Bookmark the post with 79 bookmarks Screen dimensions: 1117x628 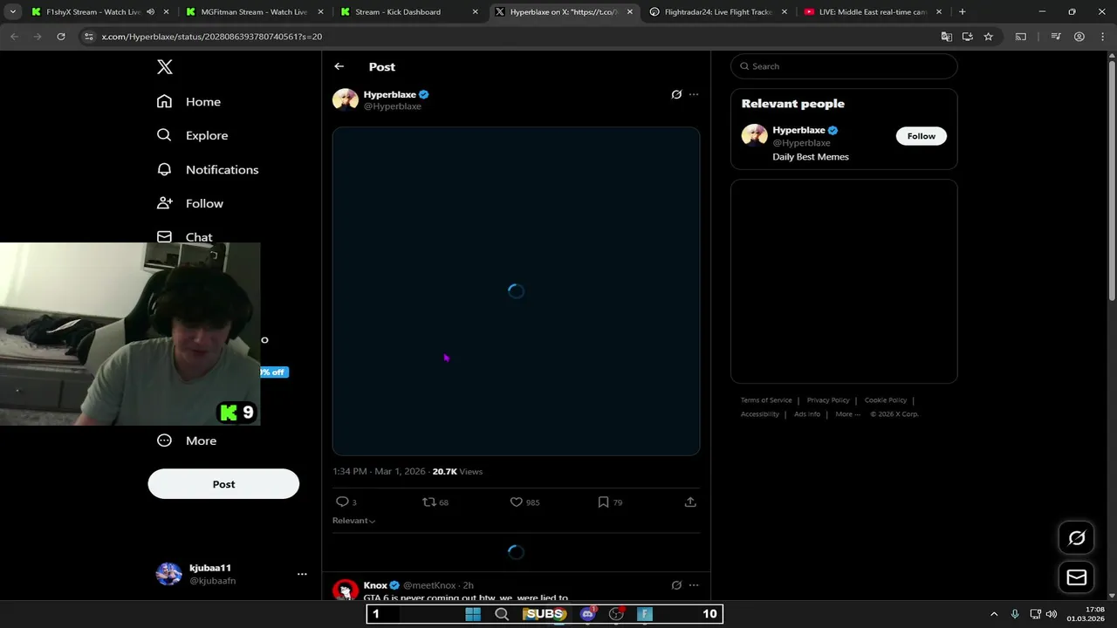tap(610, 502)
